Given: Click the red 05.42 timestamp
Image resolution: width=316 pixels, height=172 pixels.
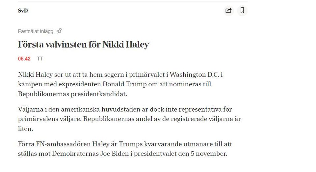Looking at the screenshot, I should pos(24,59).
